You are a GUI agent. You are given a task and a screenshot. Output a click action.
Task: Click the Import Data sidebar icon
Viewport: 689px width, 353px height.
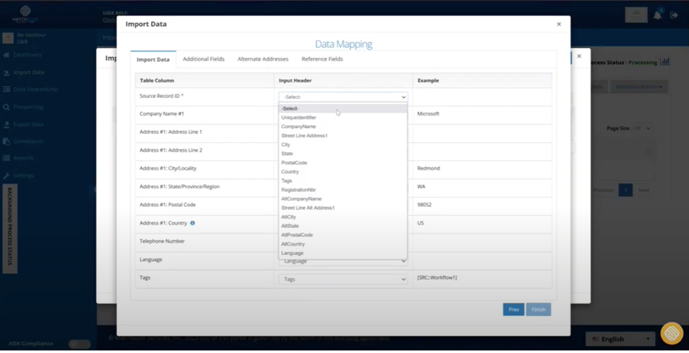[6, 72]
